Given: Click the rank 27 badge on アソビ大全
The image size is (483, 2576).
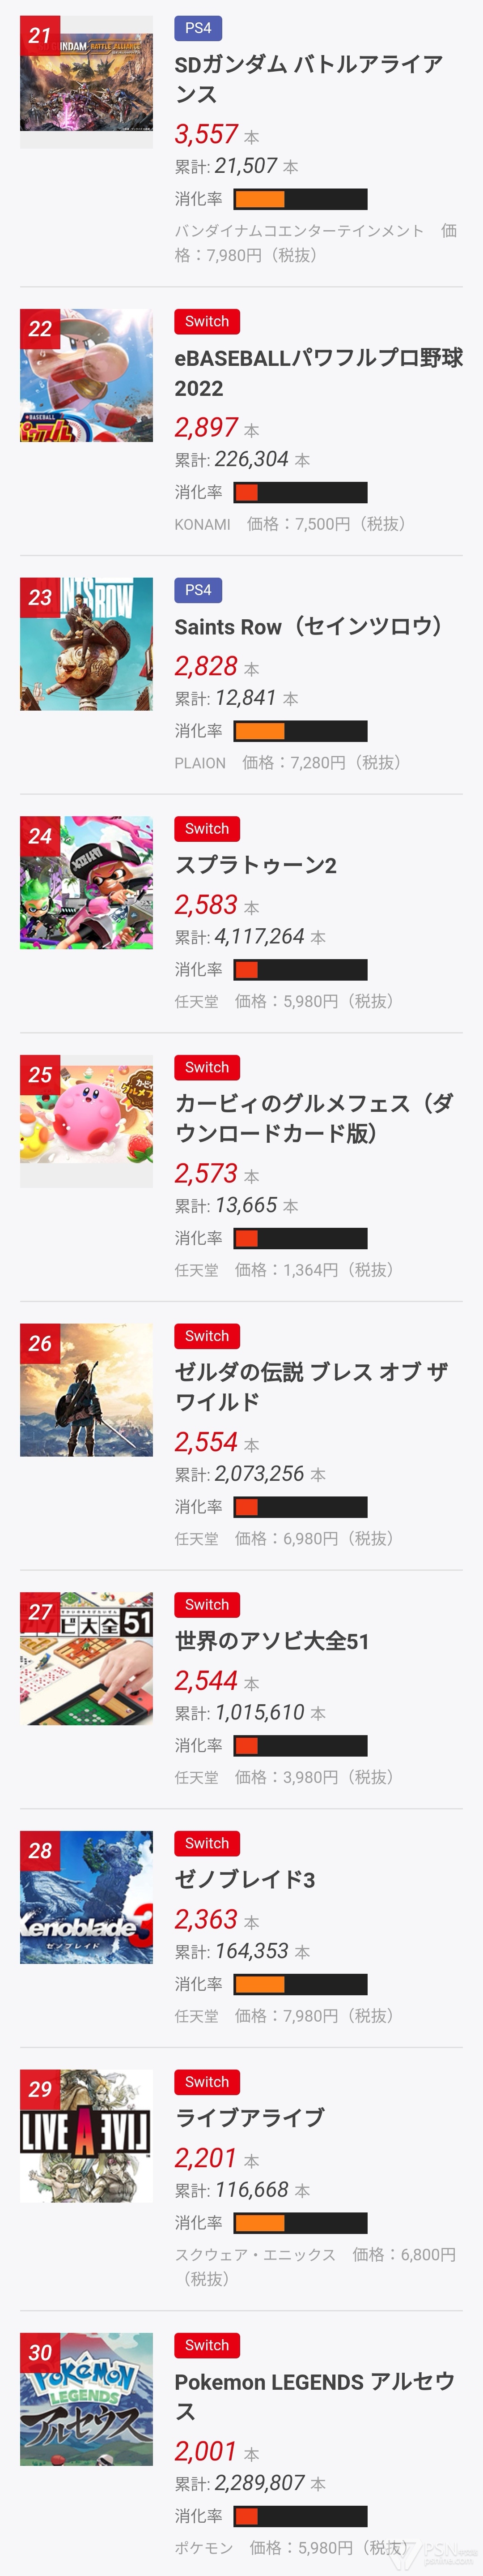Looking at the screenshot, I should (40, 1612).
